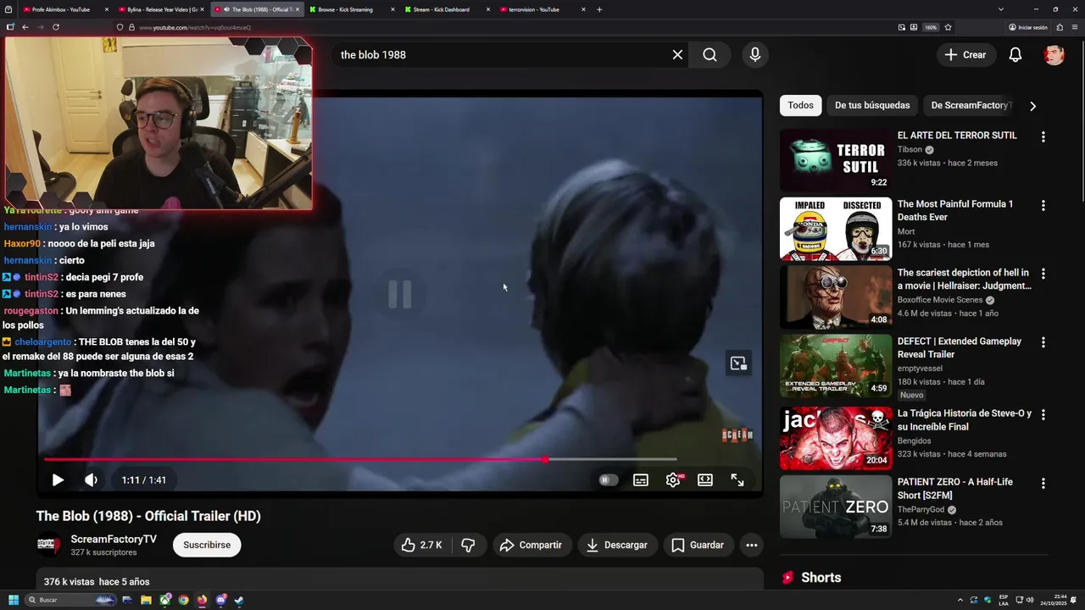Like the video with thumbs up
1085x610 pixels.
click(423, 545)
